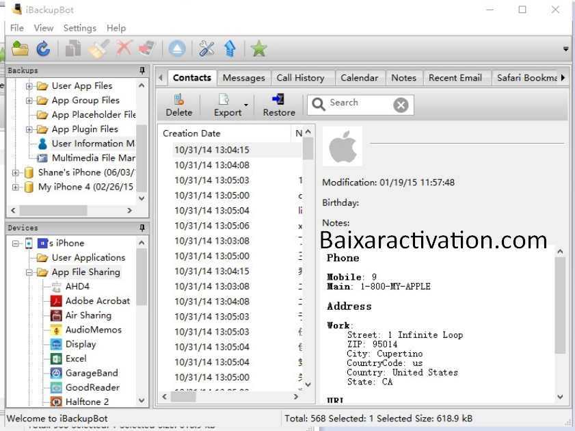Screen dimensions: 575x431
Task: Open the AHD4 app icon
Action: click(x=56, y=287)
